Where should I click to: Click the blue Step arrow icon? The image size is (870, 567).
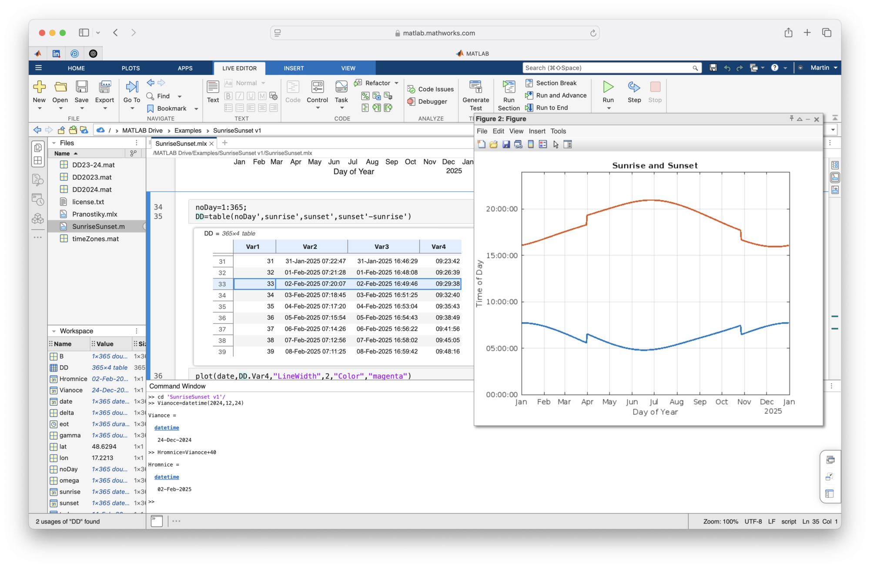(x=634, y=87)
